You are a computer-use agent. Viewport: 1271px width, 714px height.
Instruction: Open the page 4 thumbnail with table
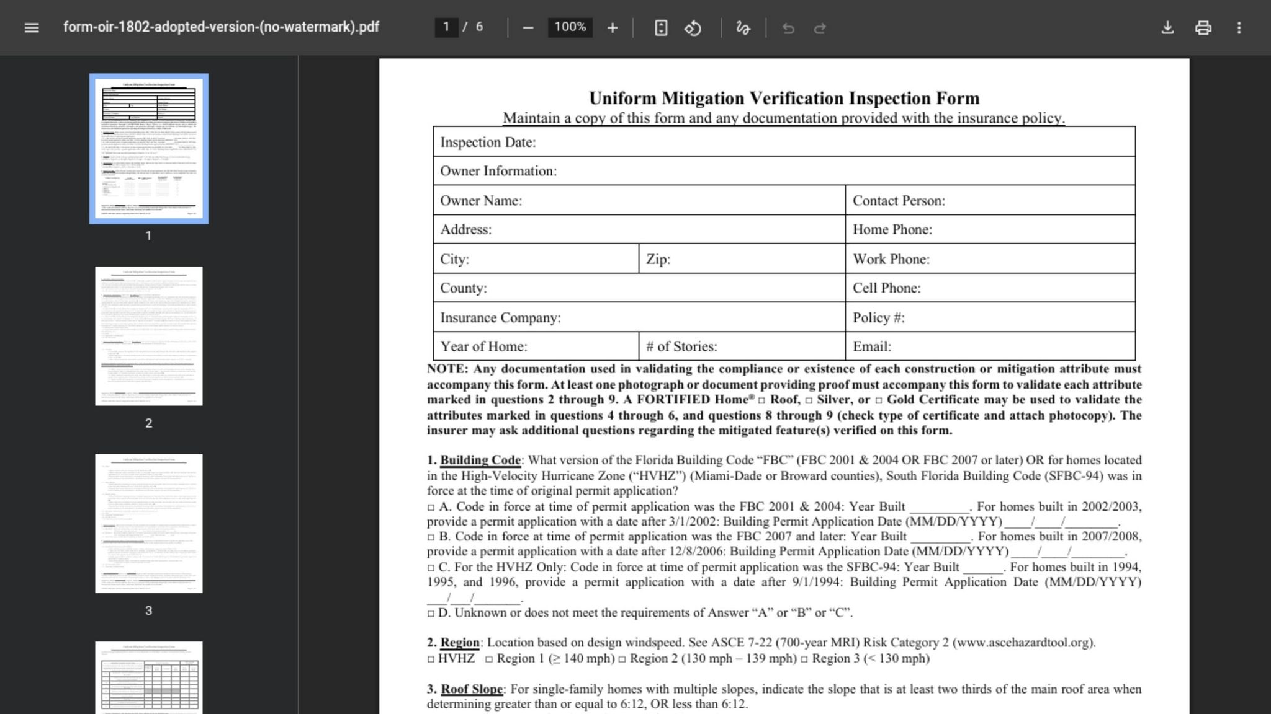[149, 678]
